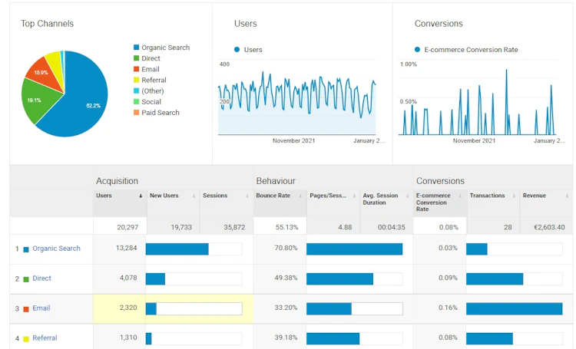
Task: Click highlighted Email users value 2,320
Action: (128, 308)
